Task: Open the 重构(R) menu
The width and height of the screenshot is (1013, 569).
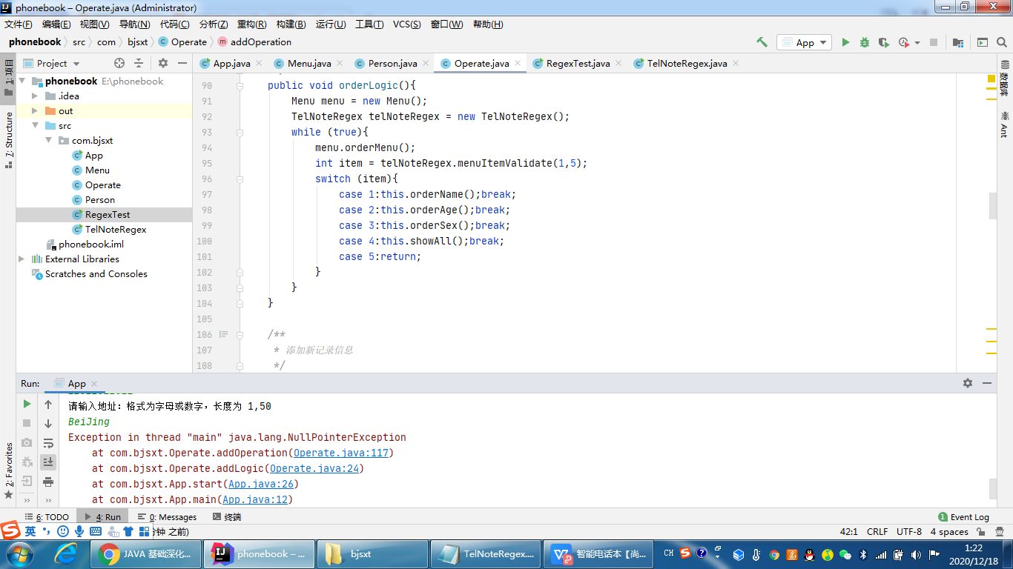Action: [x=251, y=24]
